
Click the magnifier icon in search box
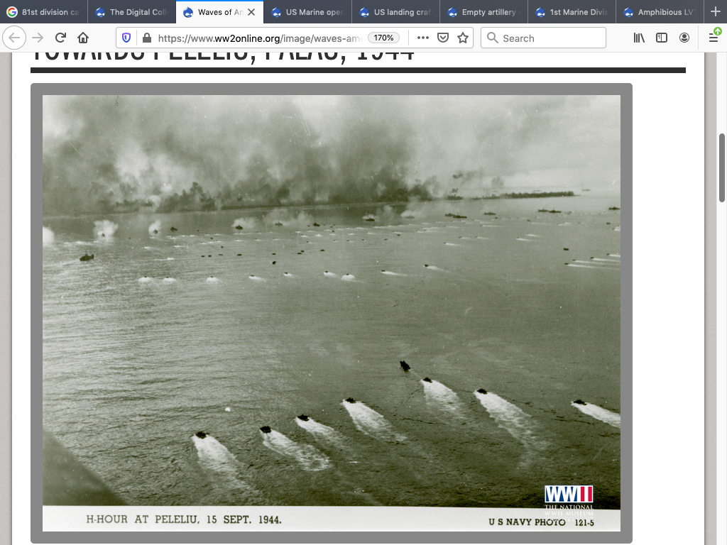pyautogui.click(x=492, y=38)
